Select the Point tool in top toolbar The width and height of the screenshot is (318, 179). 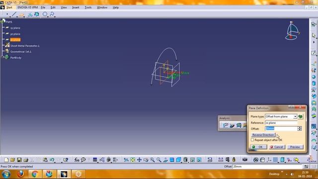tap(7, 14)
